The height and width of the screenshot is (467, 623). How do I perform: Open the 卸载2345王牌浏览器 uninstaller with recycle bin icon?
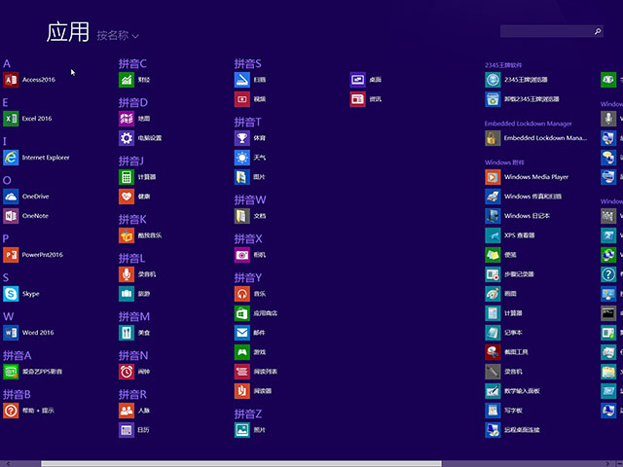tap(523, 99)
